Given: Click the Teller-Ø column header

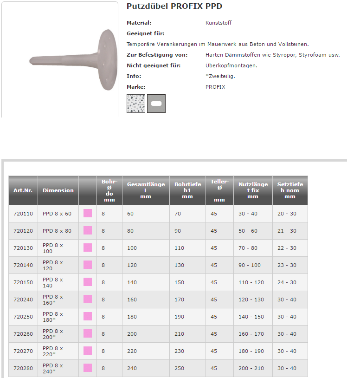Looking at the screenshot, I should click(219, 190).
